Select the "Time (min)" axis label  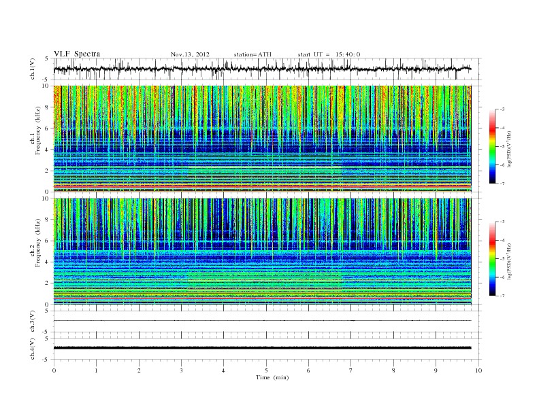[272, 377]
